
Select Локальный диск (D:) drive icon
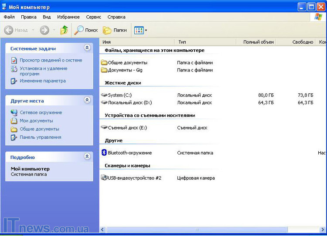(x=104, y=103)
